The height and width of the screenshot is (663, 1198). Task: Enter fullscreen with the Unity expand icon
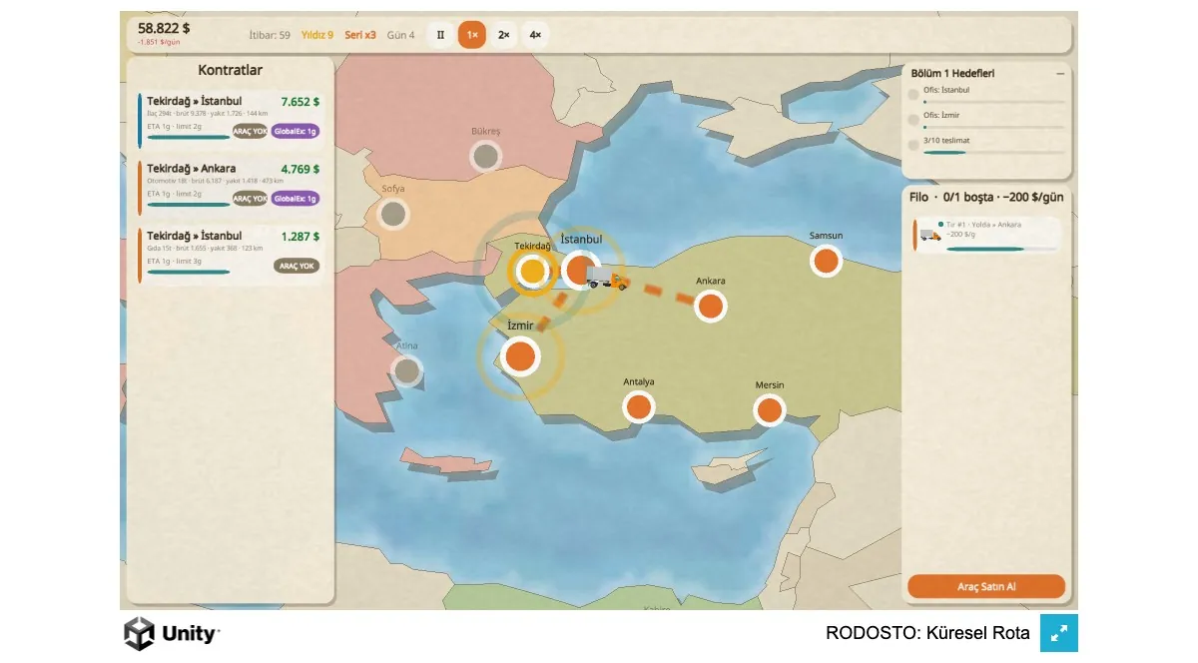pyautogui.click(x=1059, y=633)
